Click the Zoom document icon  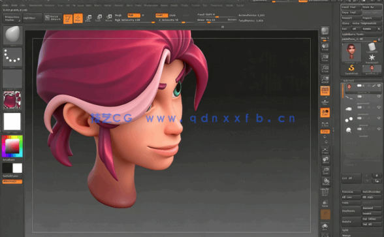[x=325, y=58]
